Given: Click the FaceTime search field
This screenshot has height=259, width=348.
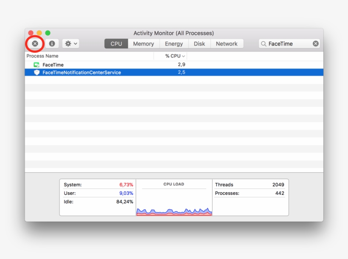Looking at the screenshot, I should 289,43.
